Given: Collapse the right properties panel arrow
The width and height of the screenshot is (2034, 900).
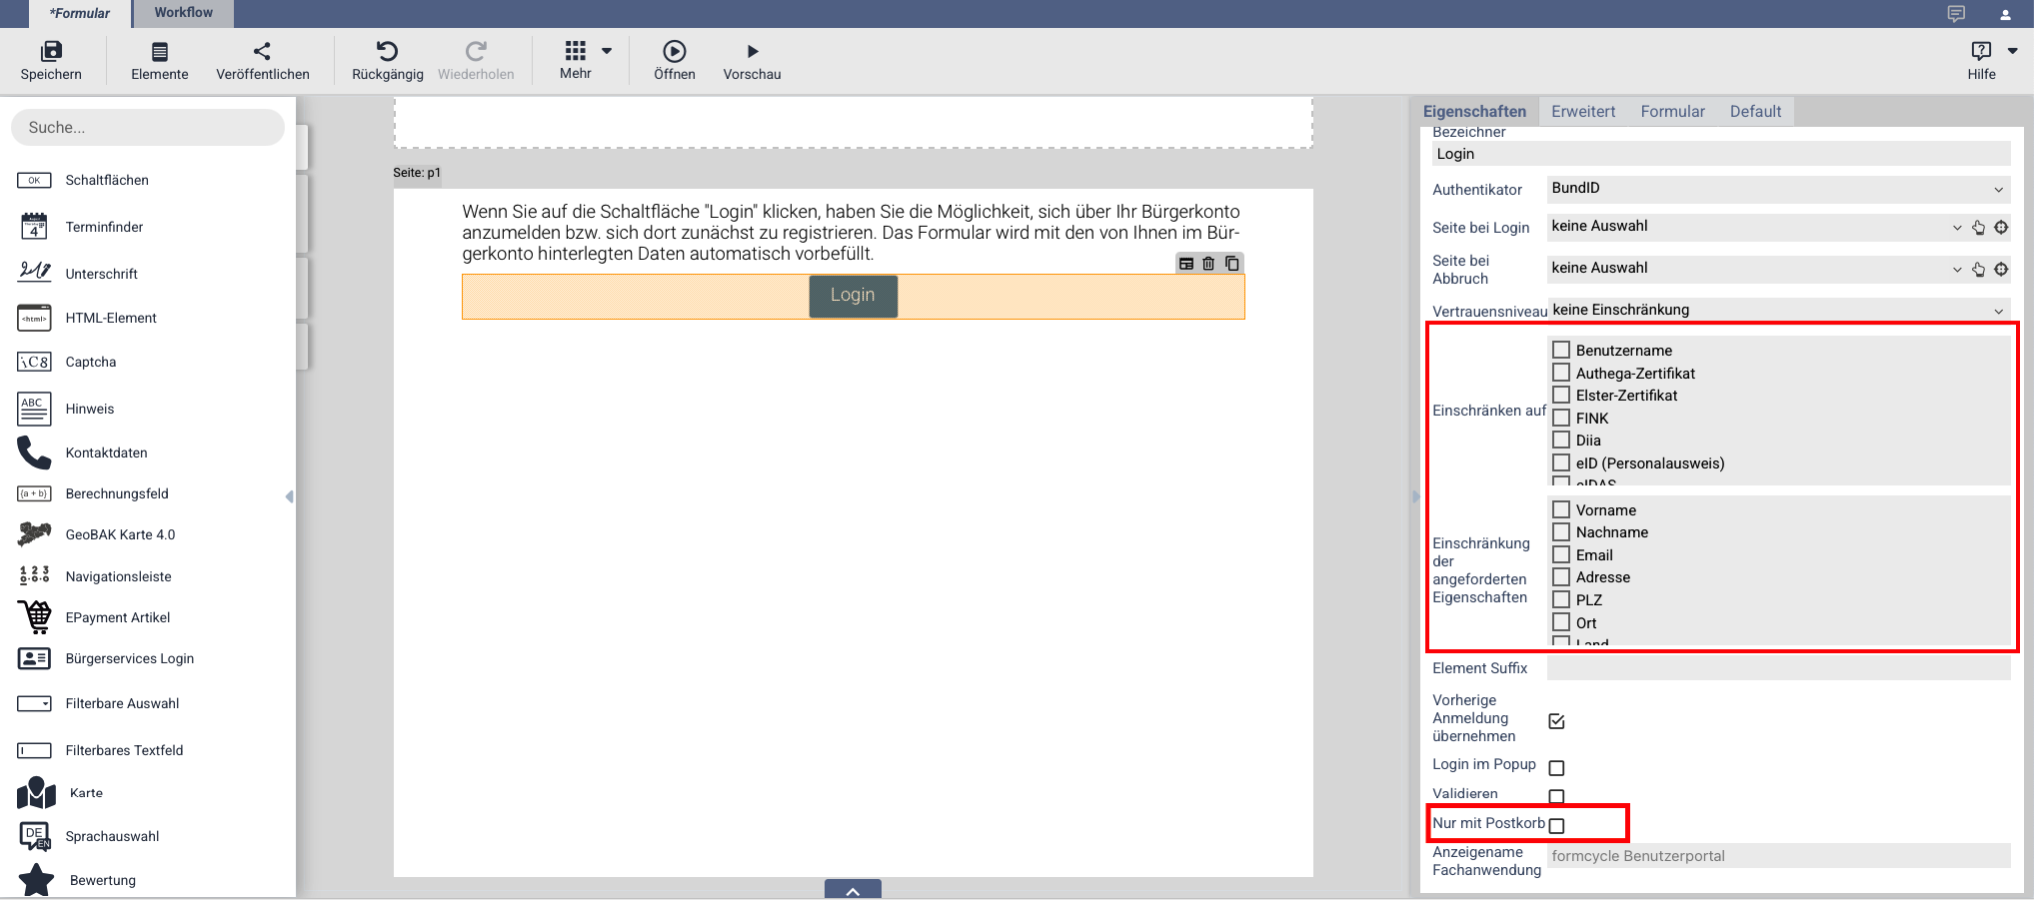Looking at the screenshot, I should point(1415,496).
